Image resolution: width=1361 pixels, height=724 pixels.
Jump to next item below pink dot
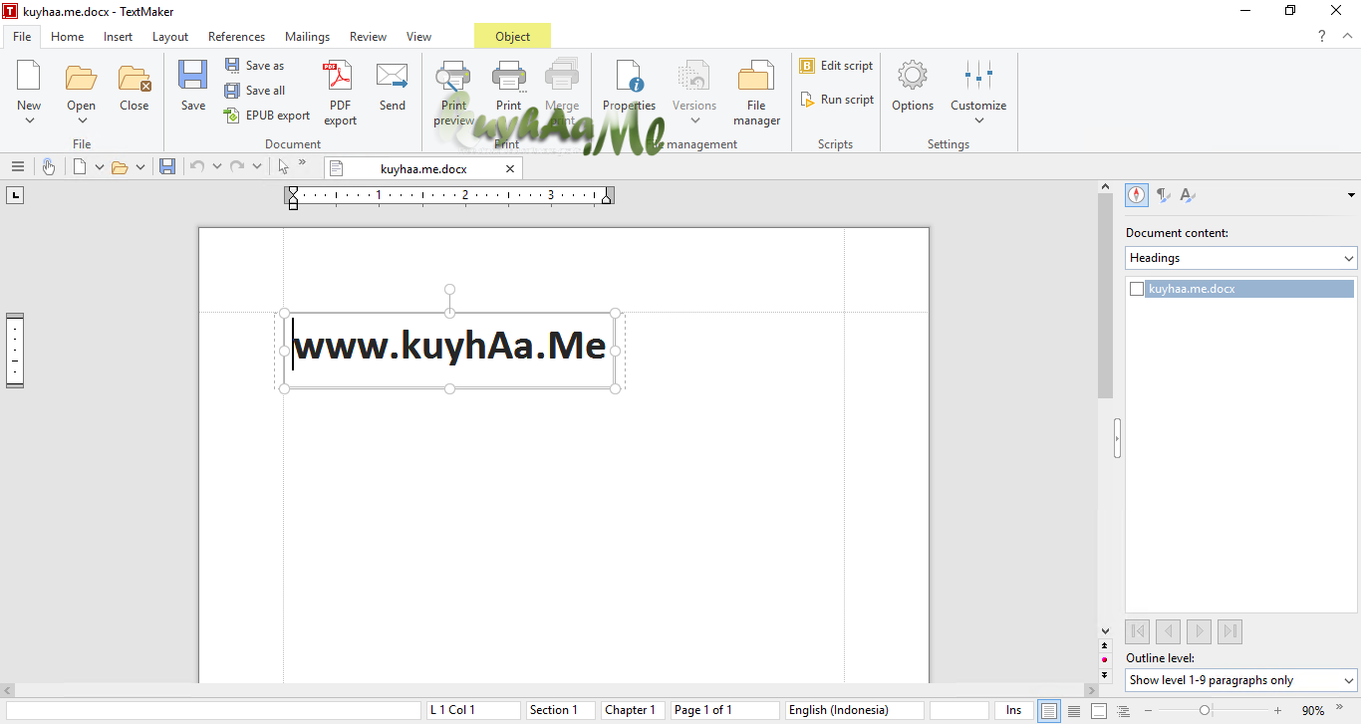click(x=1104, y=674)
